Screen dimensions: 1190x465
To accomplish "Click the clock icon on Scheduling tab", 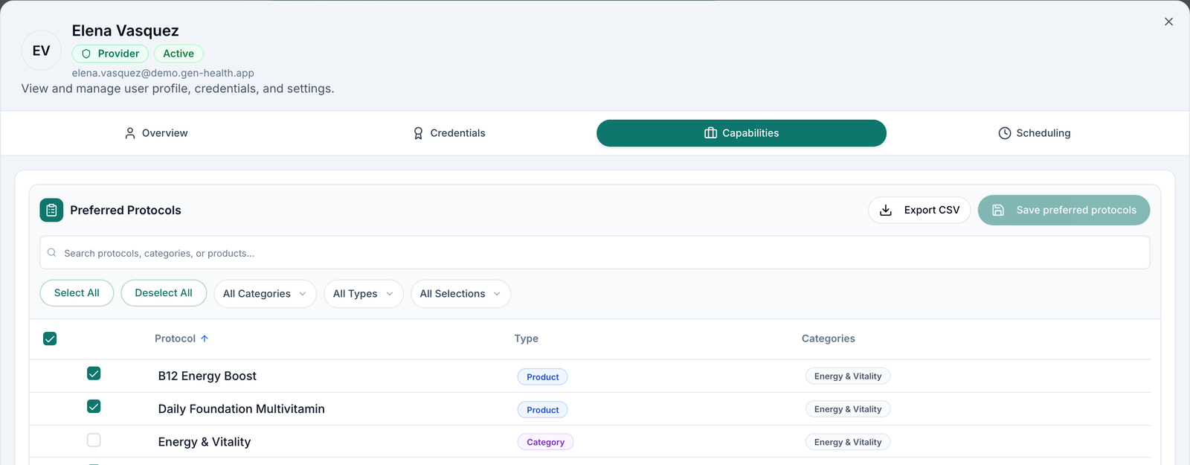I will click(1005, 133).
